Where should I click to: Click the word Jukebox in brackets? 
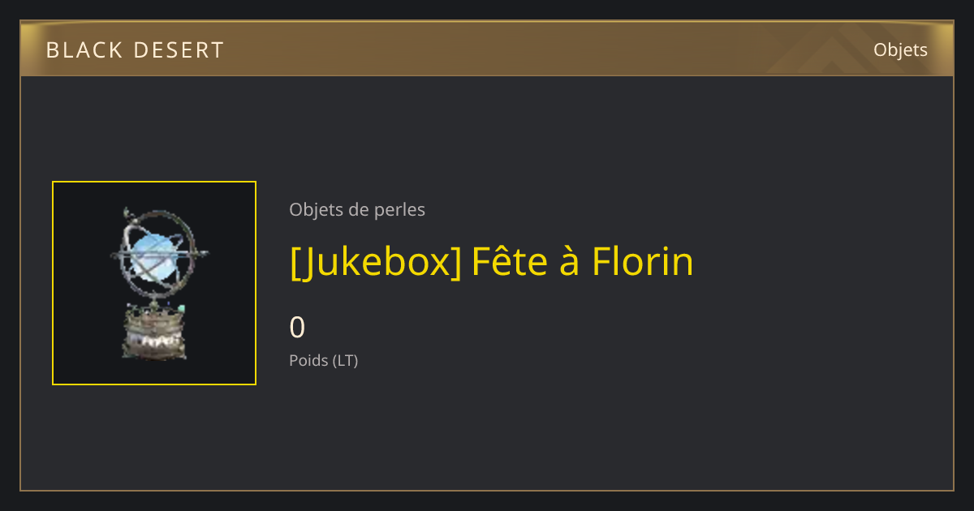[376, 261]
